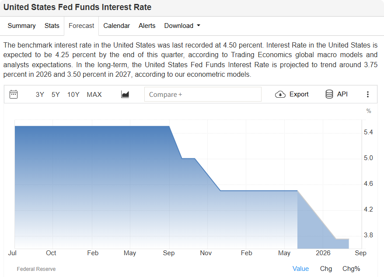Go to the Calendar tab
This screenshot has height=277, width=384.
coord(116,26)
